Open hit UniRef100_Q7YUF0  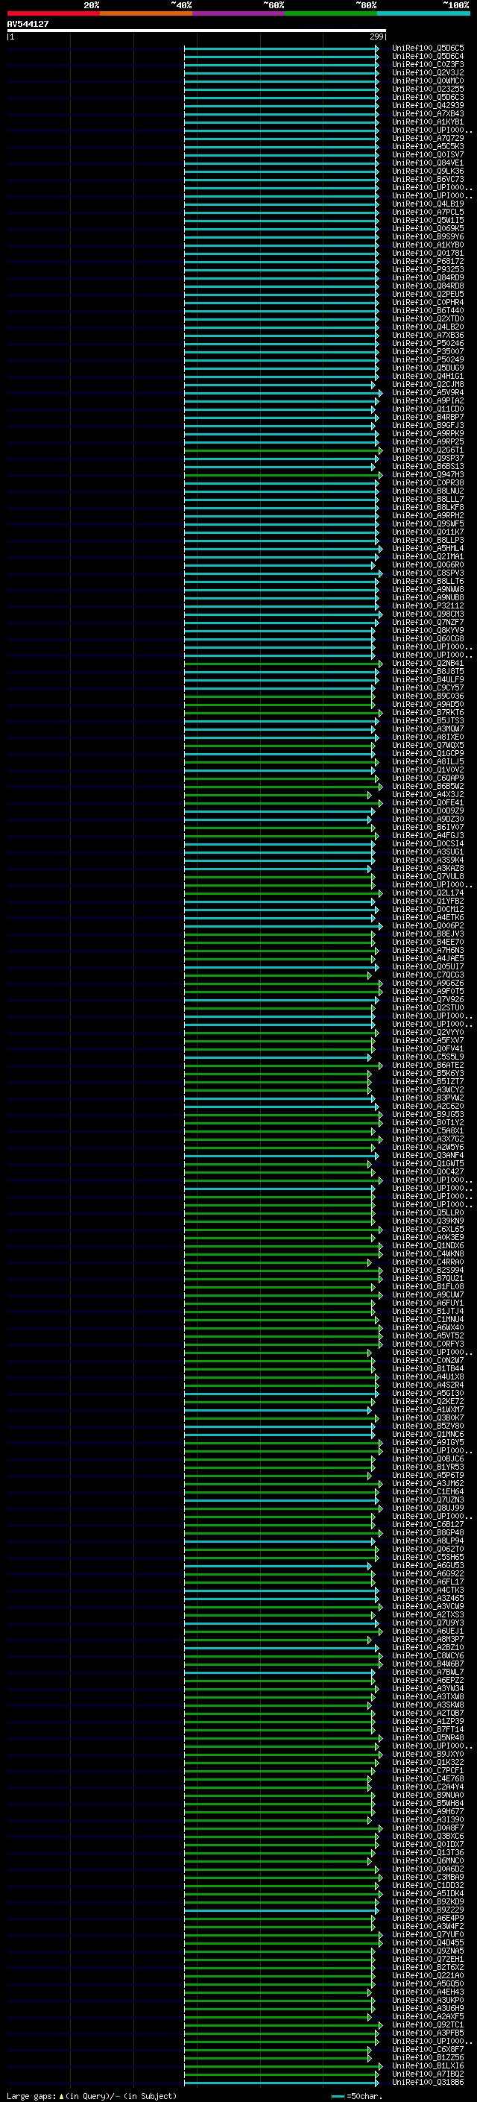[x=428, y=1934]
